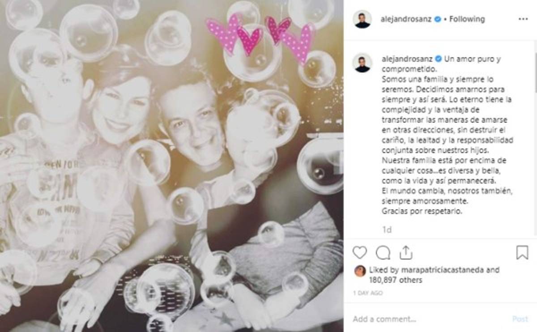Open alejandrosanz profile picture in header

point(362,19)
